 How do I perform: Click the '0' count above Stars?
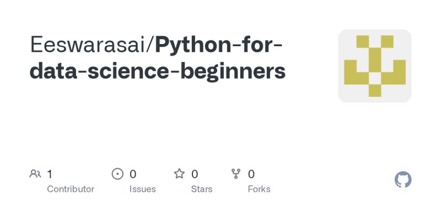[x=195, y=174]
